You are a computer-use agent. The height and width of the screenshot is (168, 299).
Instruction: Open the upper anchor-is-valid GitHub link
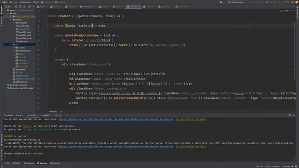(x=116, y=119)
